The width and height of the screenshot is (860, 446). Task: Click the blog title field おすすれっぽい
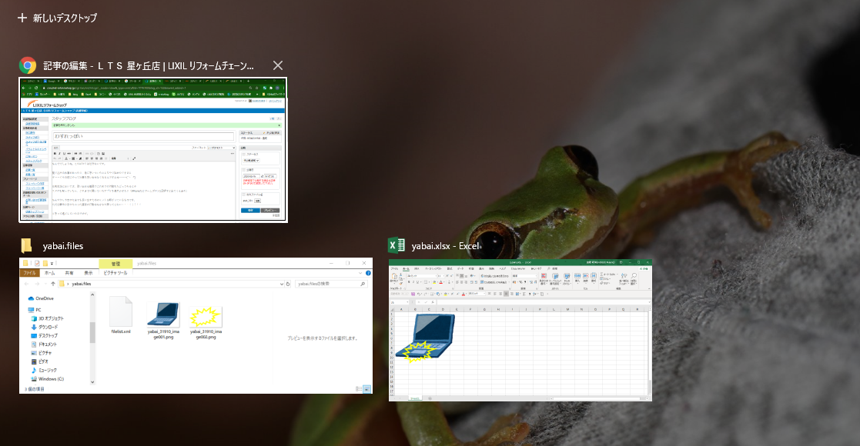point(142,136)
